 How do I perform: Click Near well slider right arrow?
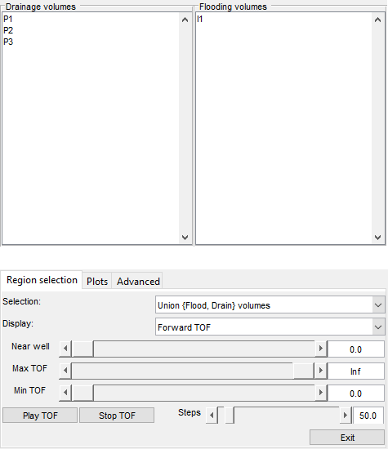click(x=321, y=349)
